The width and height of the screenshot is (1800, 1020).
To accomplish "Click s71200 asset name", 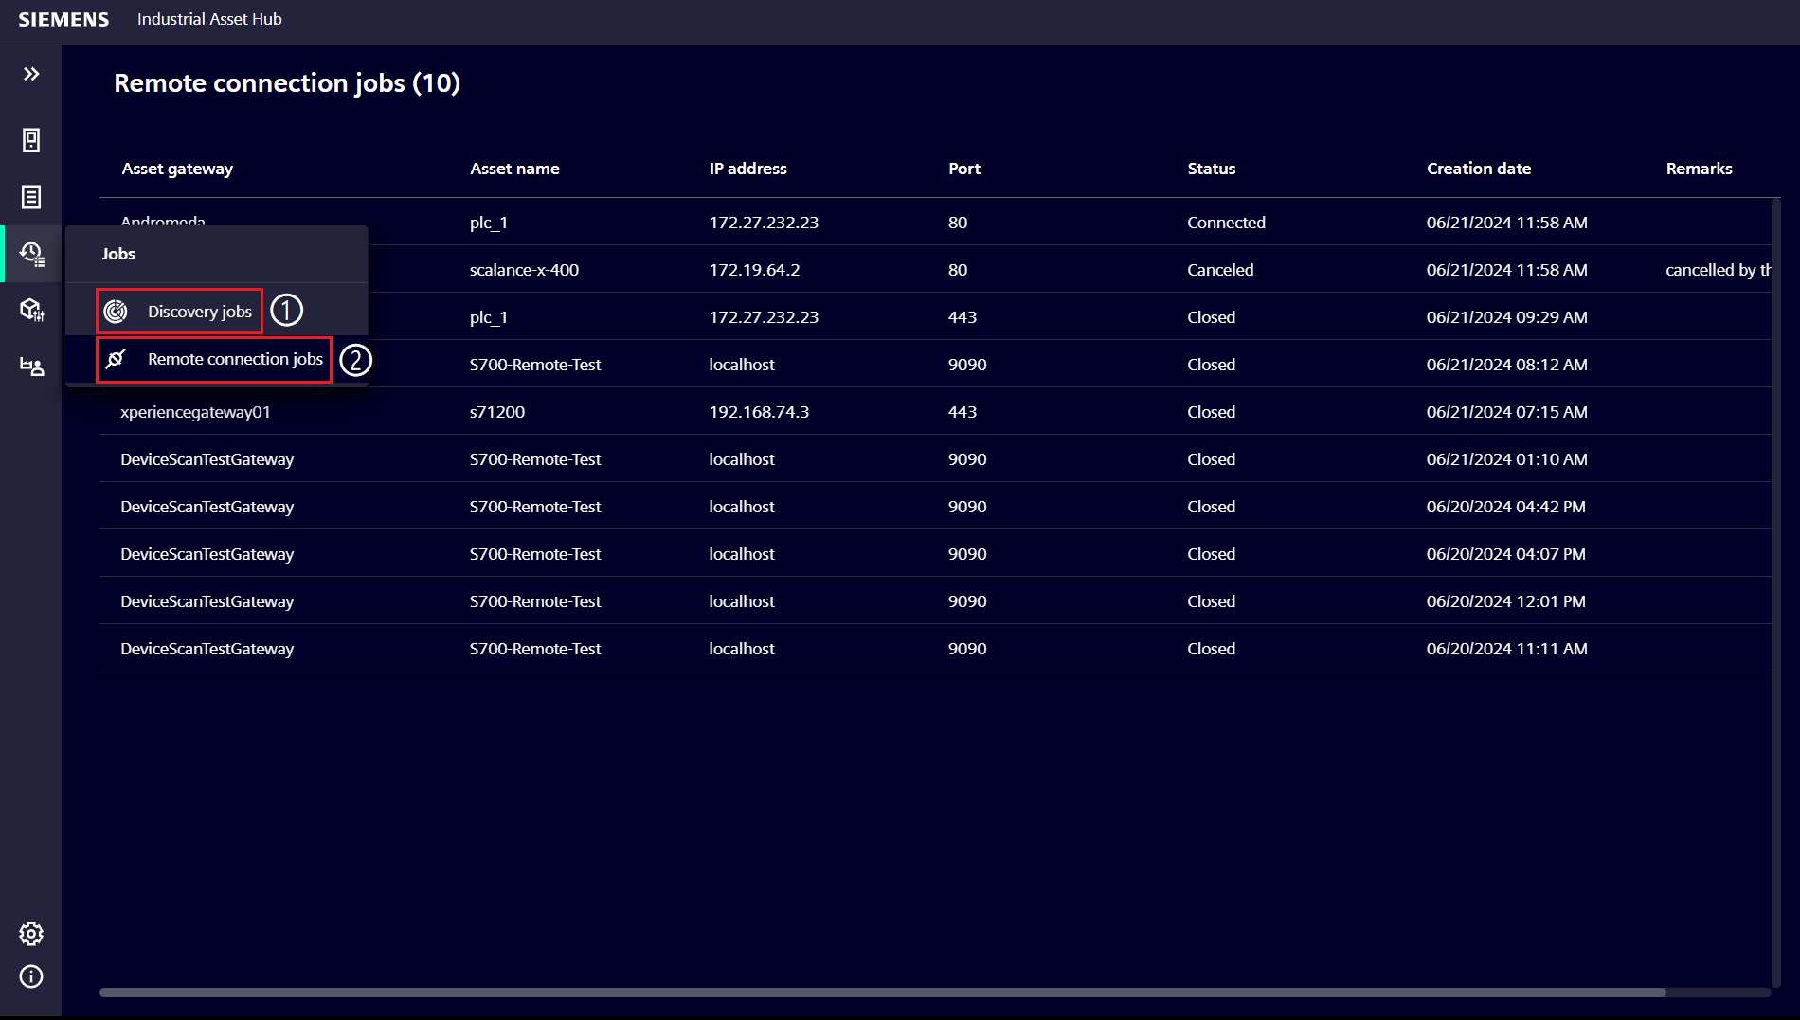I will (497, 412).
